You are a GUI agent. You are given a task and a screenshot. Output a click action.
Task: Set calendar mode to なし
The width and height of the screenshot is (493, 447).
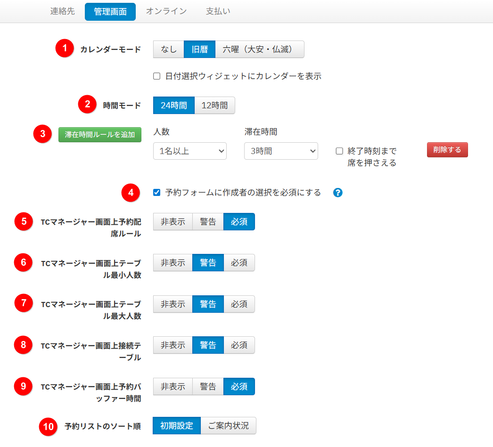168,49
